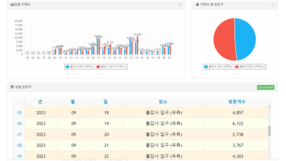Toggle 불갑사 입구 (좌측)-L1 in bar chart legend

click(x=80, y=66)
